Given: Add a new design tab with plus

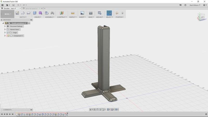Looking at the screenshot, I should pyautogui.click(x=45, y=8).
